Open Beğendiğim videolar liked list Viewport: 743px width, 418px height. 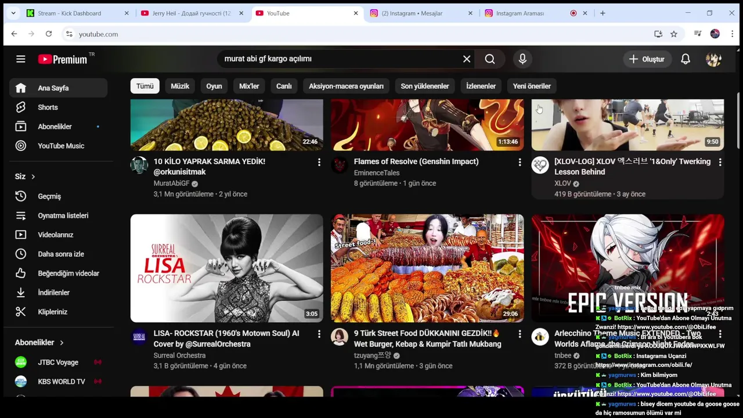(58, 273)
